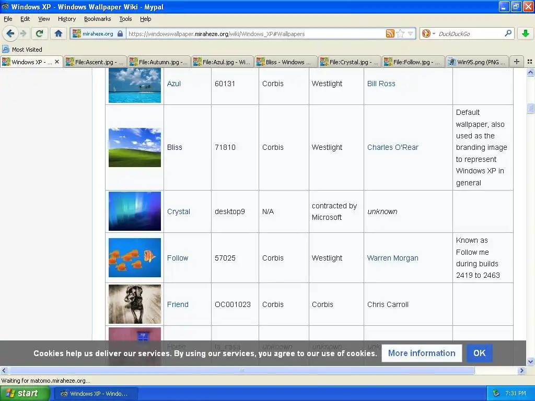Open the Most Visited bookmarks folder
The height and width of the screenshot is (401, 535).
click(22, 50)
